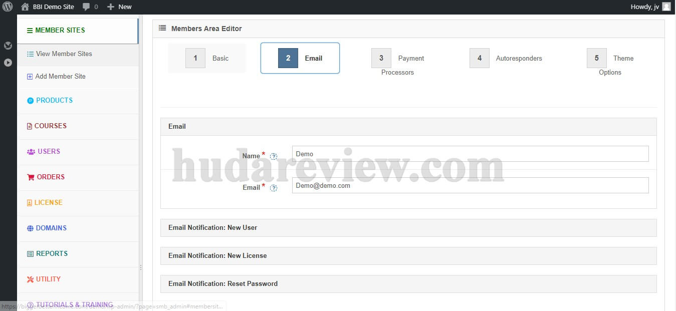The height and width of the screenshot is (311, 676).
Task: Switch to the Autoresponders step
Action: coord(507,58)
